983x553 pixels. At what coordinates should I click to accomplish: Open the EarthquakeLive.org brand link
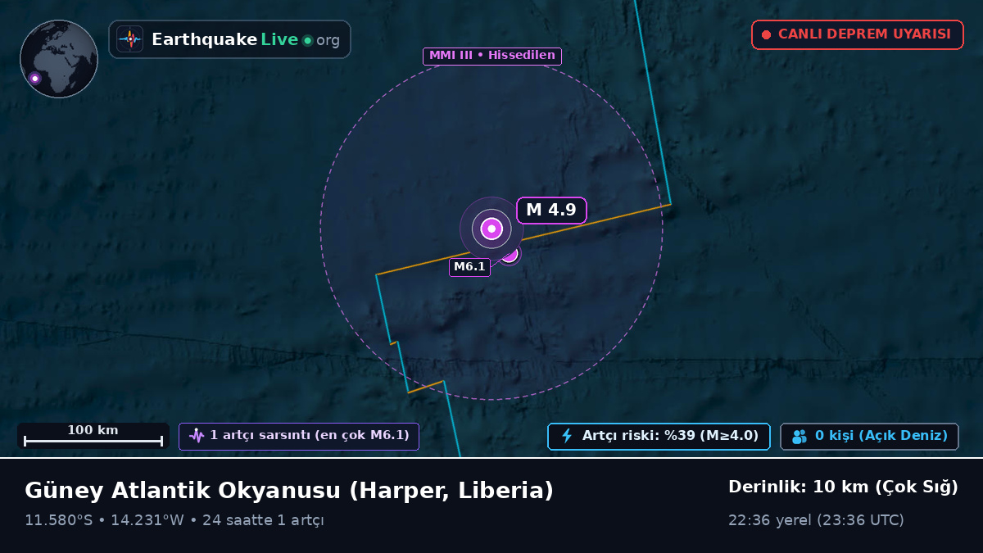point(229,39)
